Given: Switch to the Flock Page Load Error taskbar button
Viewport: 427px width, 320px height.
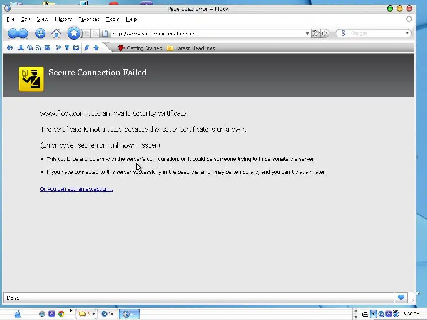Looking at the screenshot, I should 129,314.
